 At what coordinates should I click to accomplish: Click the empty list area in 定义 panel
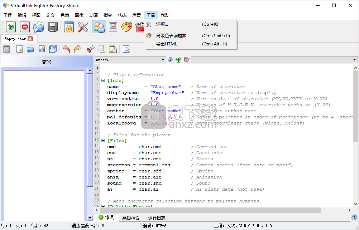click(x=44, y=146)
